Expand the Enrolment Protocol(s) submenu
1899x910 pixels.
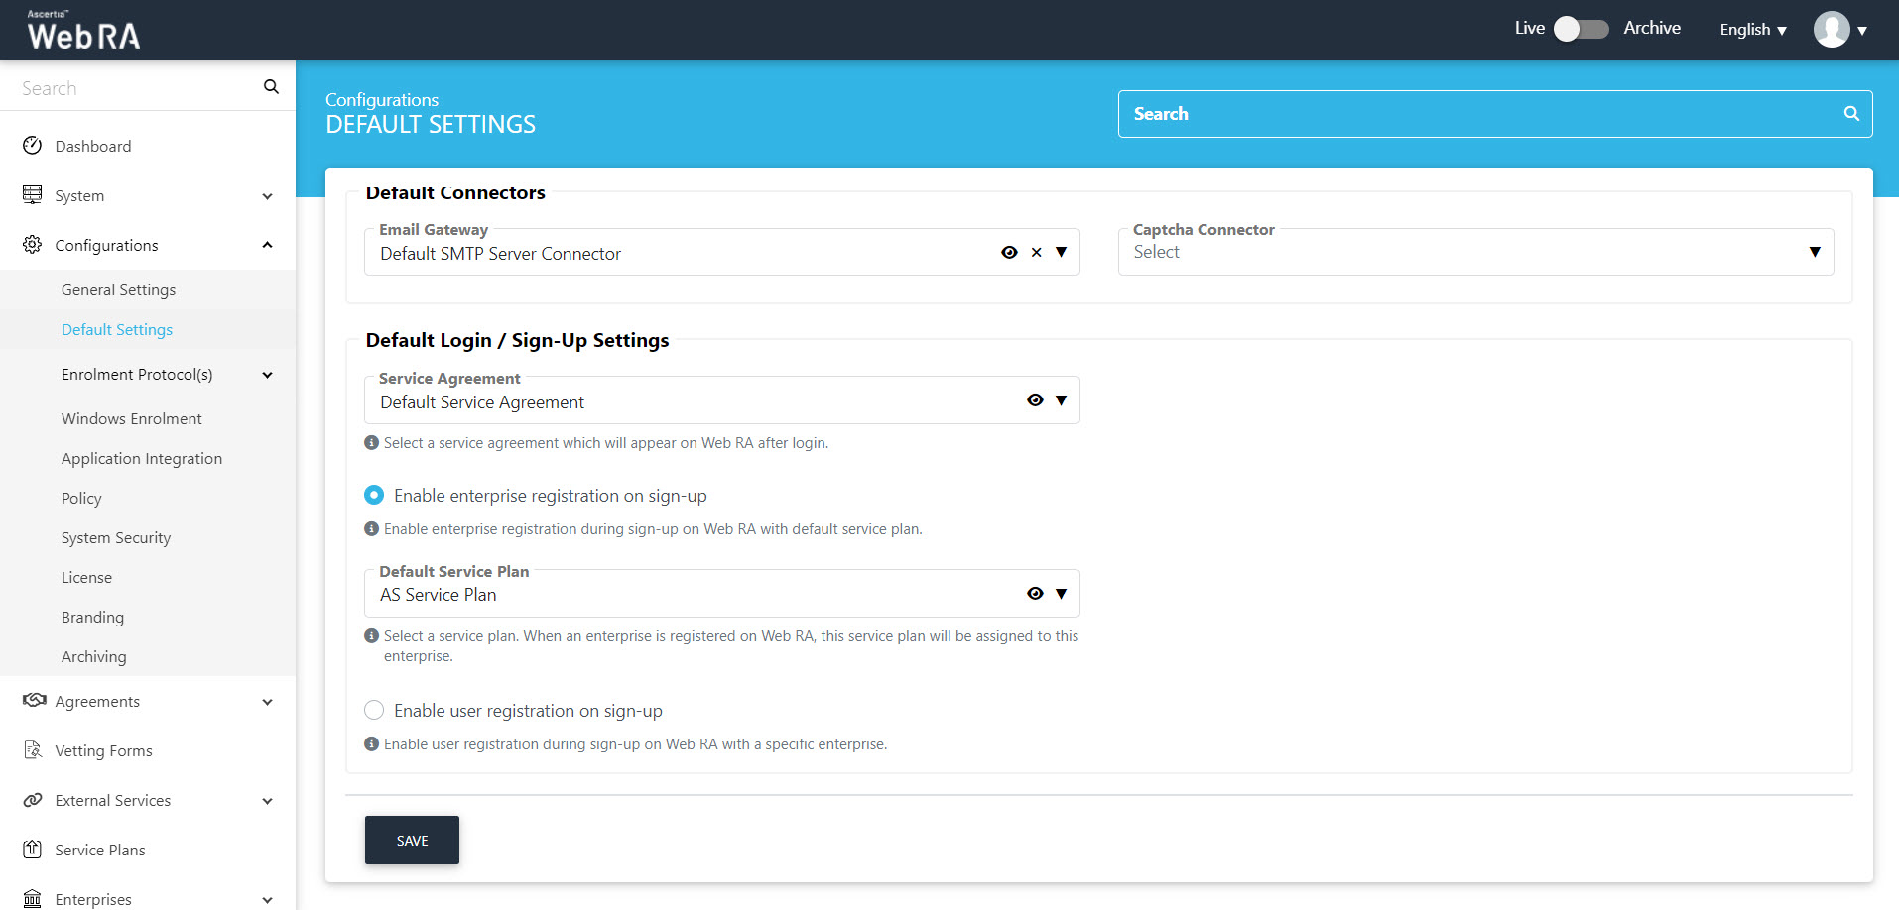tap(267, 375)
